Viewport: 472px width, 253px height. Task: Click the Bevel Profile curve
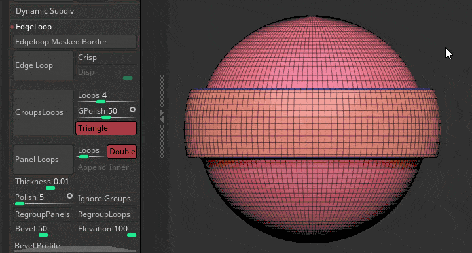75,247
